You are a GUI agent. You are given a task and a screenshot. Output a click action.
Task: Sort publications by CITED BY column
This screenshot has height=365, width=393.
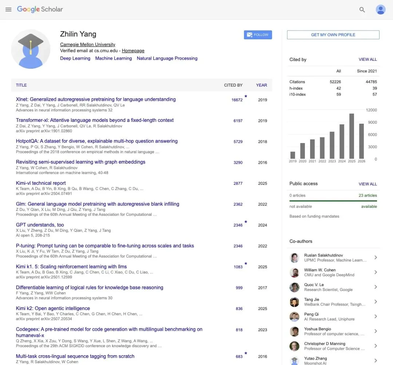[233, 85]
